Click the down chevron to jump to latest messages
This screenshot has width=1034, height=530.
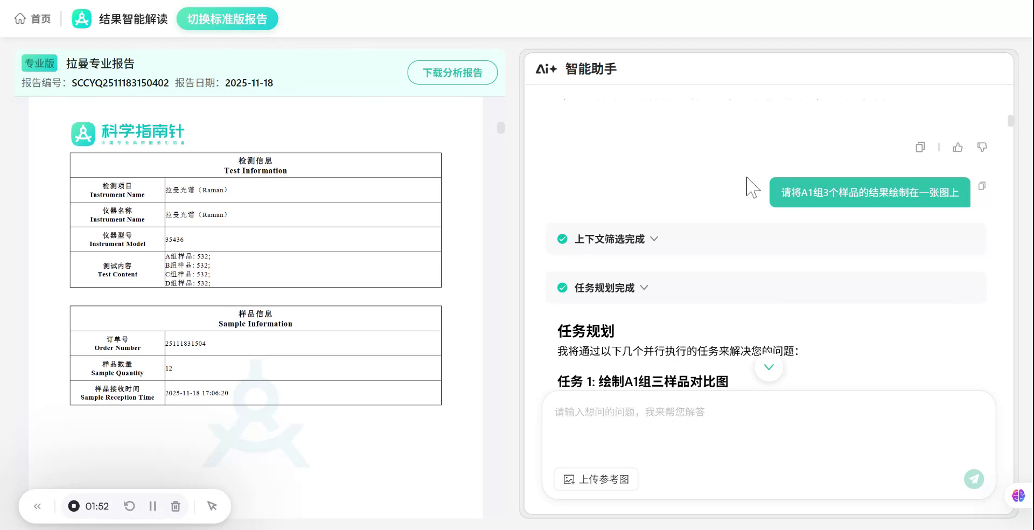(768, 367)
